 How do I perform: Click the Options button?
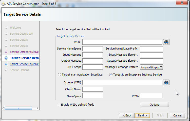point(155,105)
